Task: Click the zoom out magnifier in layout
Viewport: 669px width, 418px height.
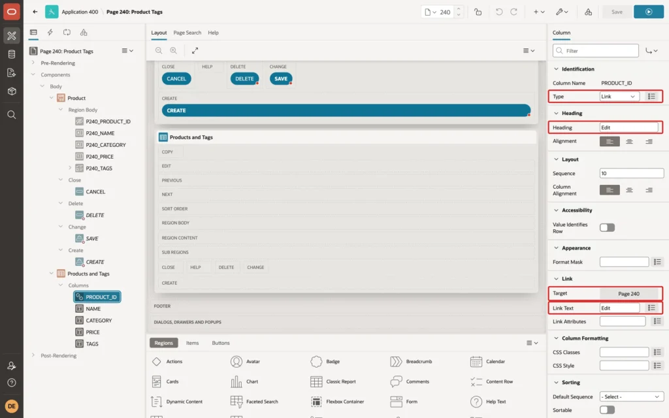Action: (x=159, y=50)
